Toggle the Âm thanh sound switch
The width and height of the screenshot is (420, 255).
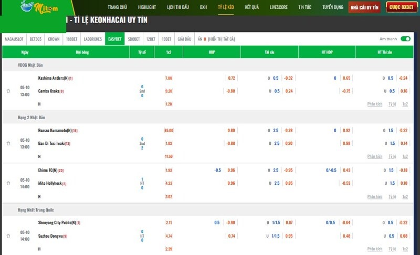point(405,39)
